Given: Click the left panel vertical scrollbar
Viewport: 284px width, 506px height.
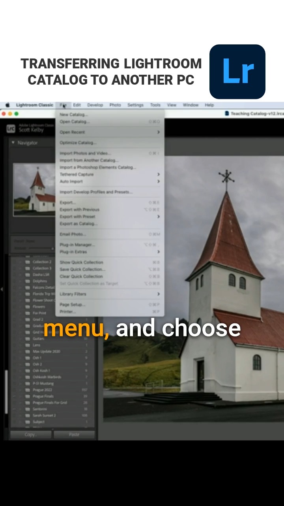Looking at the screenshot, I should [6, 391].
